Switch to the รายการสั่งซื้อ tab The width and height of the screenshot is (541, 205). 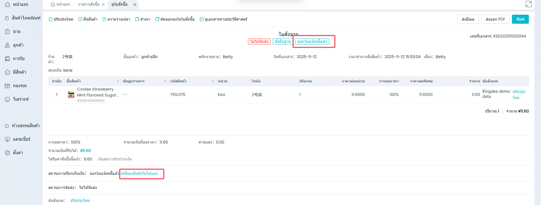click(x=89, y=4)
